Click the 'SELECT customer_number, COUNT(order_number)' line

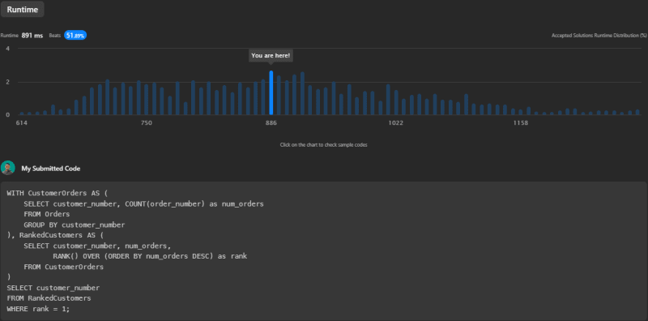click(x=143, y=204)
